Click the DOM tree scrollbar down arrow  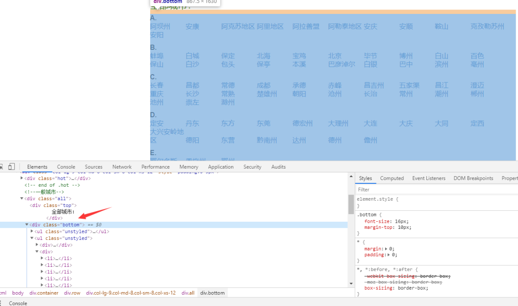point(351,283)
